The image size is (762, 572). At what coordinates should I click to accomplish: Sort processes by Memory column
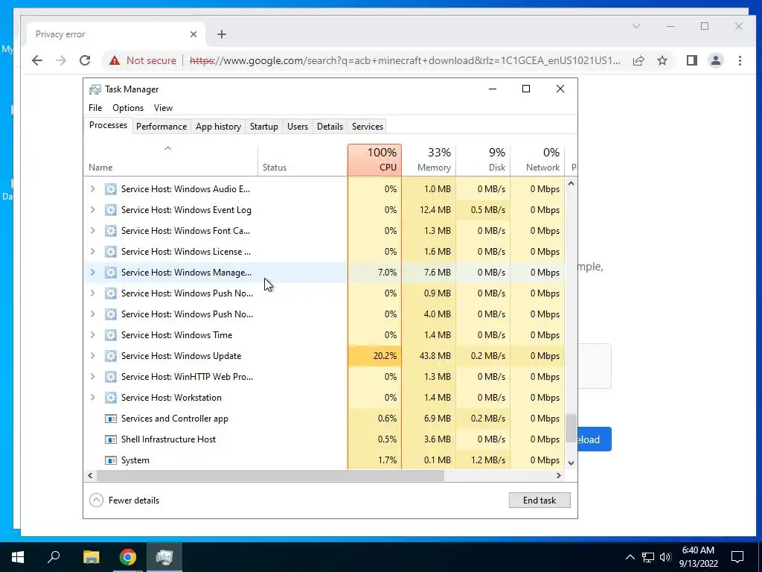429,160
